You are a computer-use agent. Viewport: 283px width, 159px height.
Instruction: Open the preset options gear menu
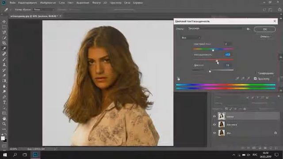pos(249,29)
